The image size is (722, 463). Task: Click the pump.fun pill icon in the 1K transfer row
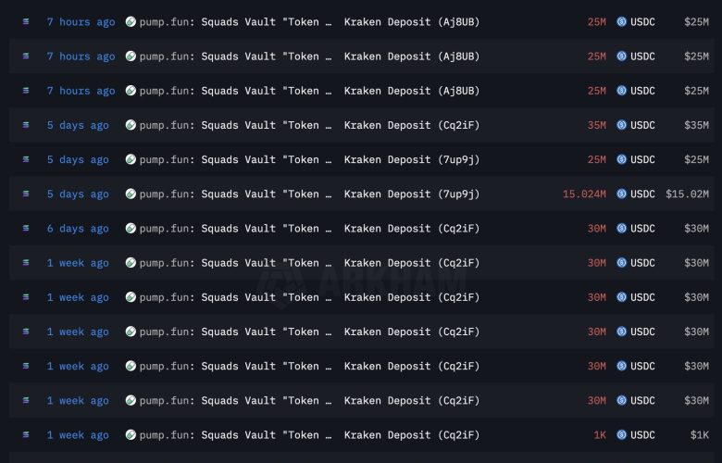(x=131, y=435)
